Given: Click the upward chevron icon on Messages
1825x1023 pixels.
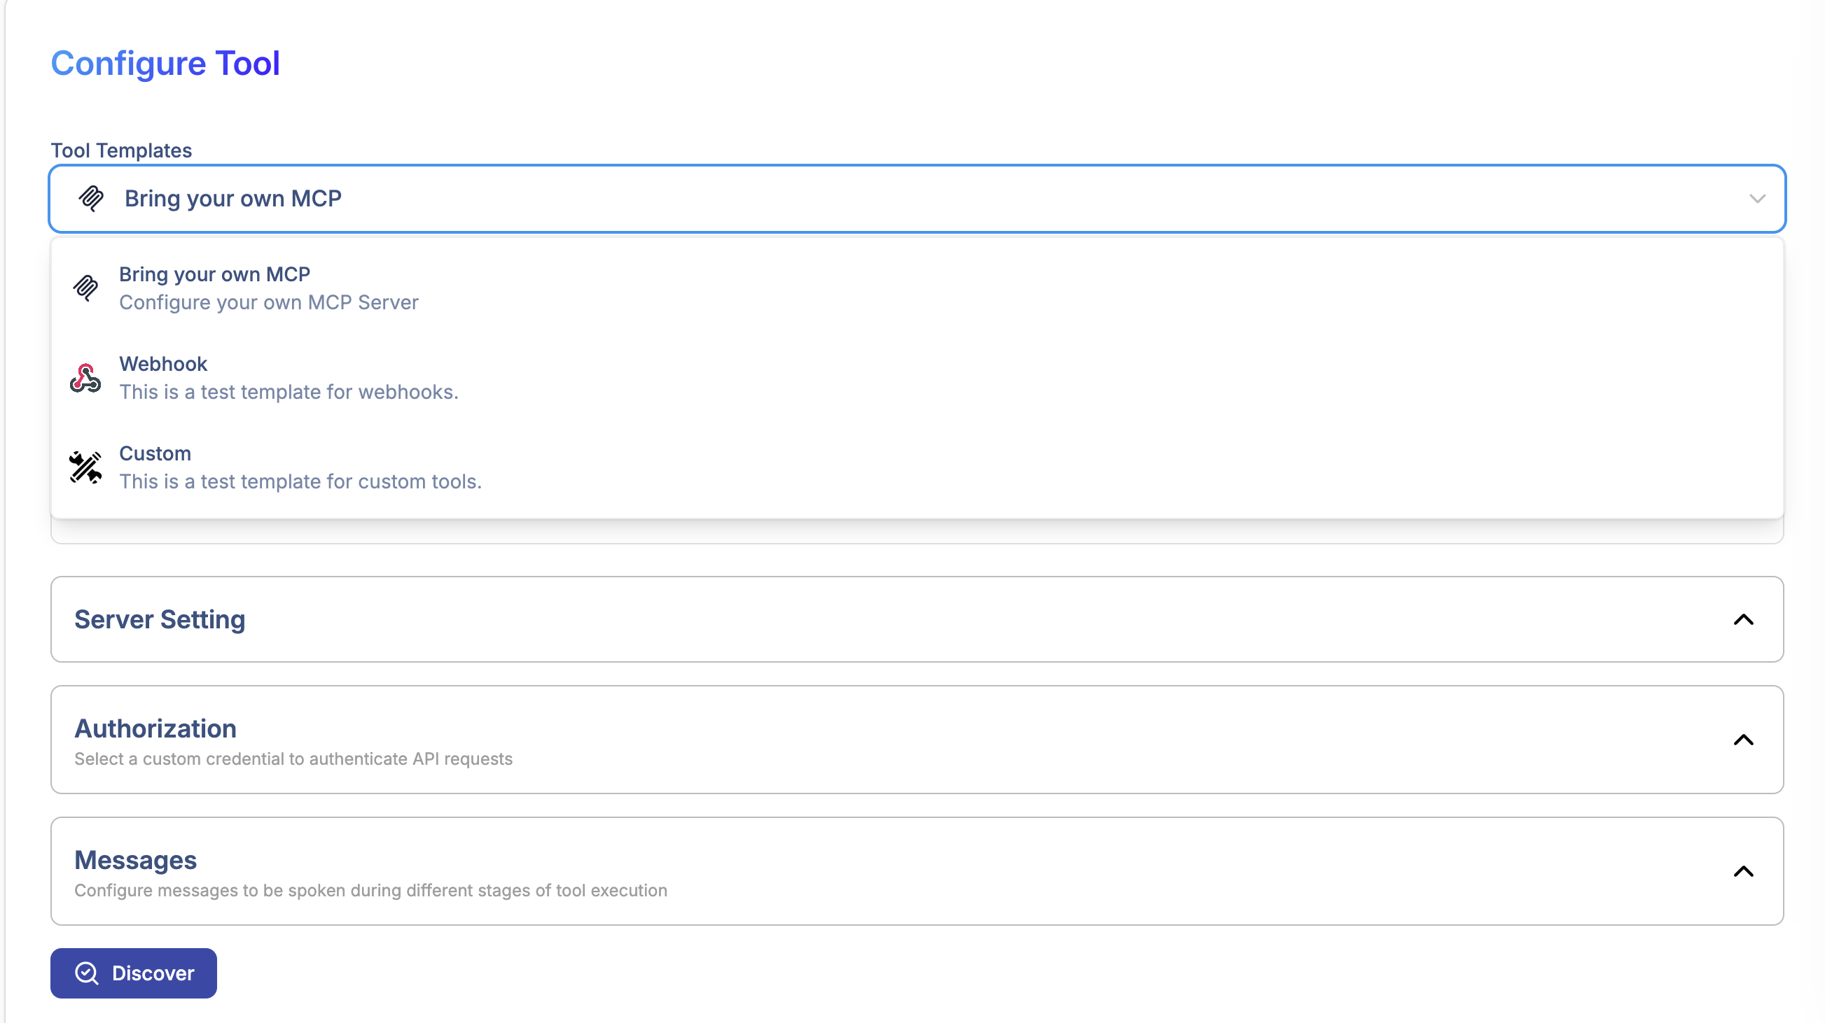Looking at the screenshot, I should click(x=1744, y=871).
